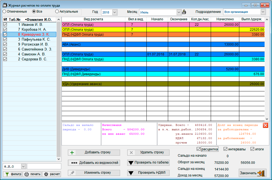Viewport: 272px width, 180px height.
Task: Click Добавить из ведомостей
Action: (x=94, y=163)
